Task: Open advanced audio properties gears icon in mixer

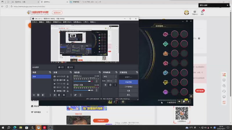Action: click(x=75, y=95)
